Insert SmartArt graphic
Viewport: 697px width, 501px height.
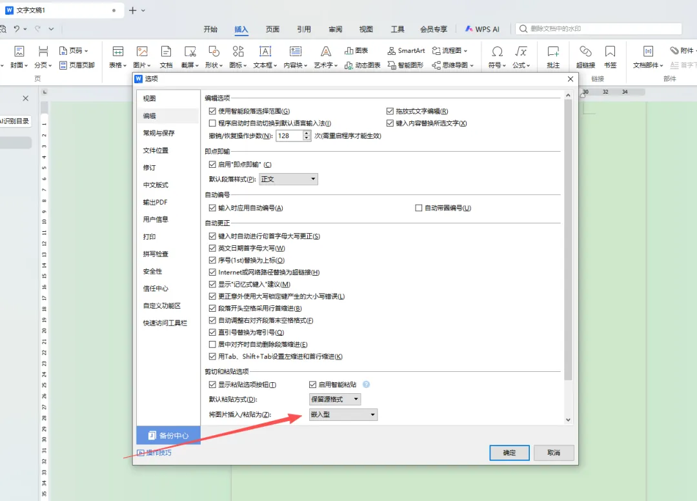tap(406, 50)
